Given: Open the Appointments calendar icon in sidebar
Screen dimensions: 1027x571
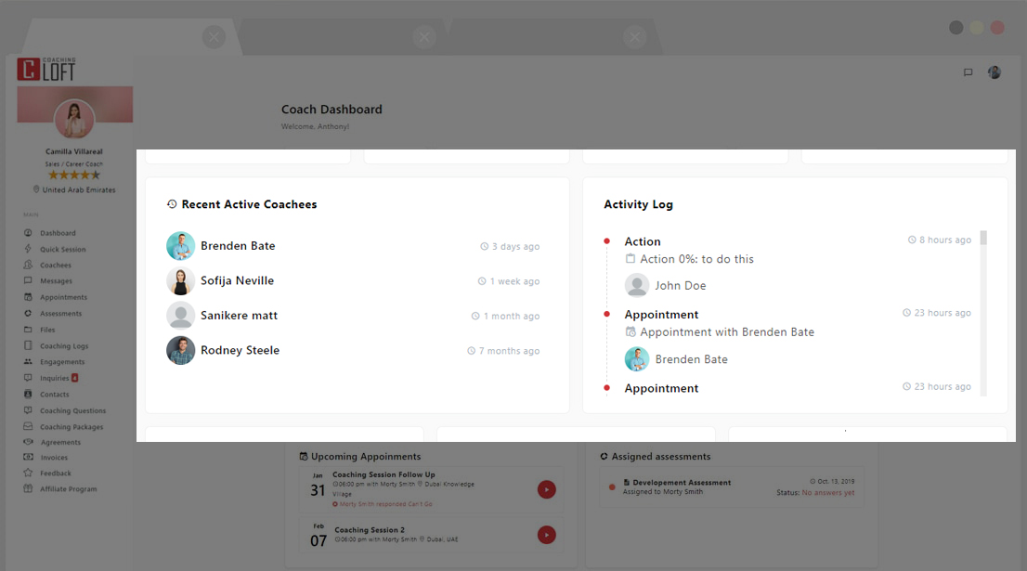Looking at the screenshot, I should (30, 296).
